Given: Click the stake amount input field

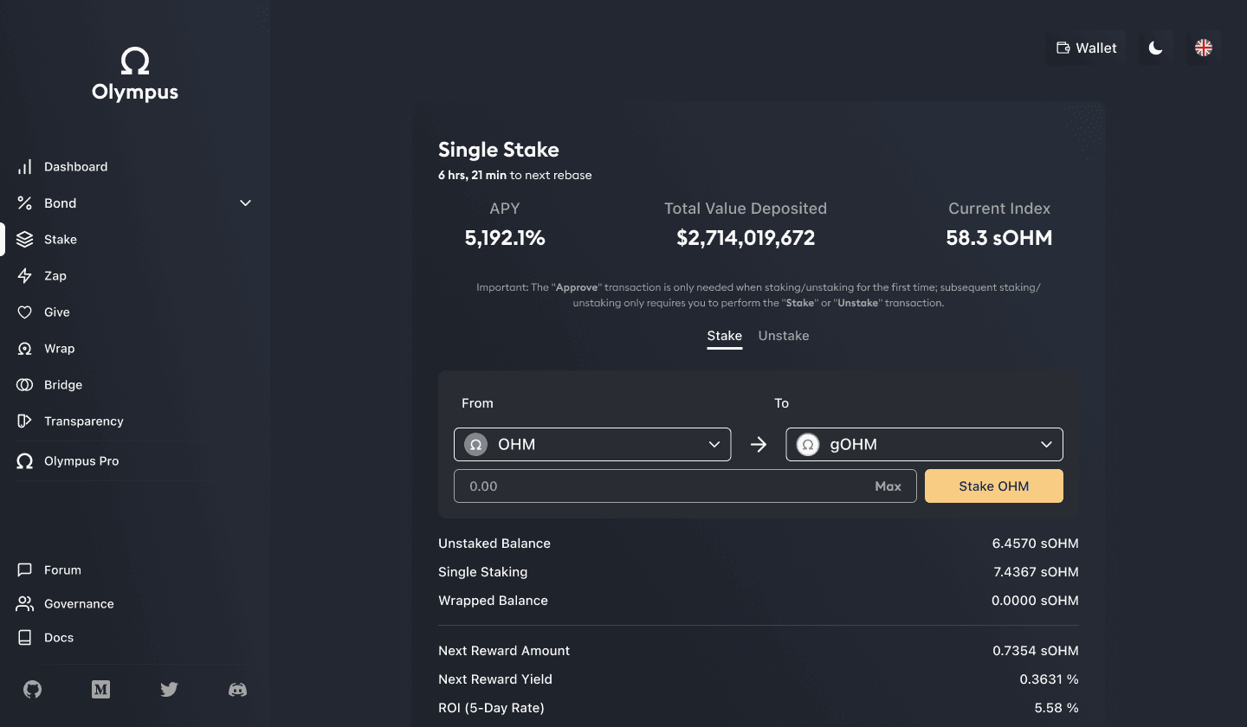Looking at the screenshot, I should [x=685, y=486].
